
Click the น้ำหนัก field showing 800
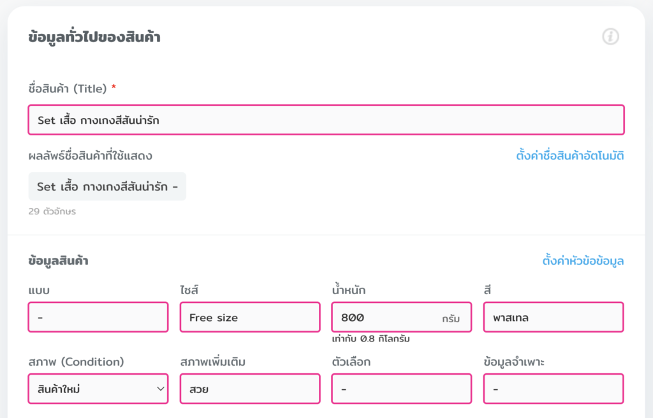tap(386, 317)
